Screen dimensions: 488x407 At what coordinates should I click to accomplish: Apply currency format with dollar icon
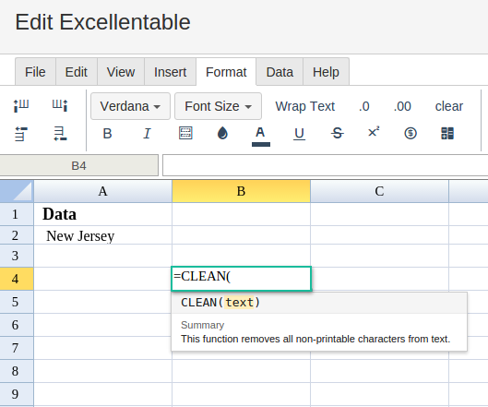pos(411,134)
